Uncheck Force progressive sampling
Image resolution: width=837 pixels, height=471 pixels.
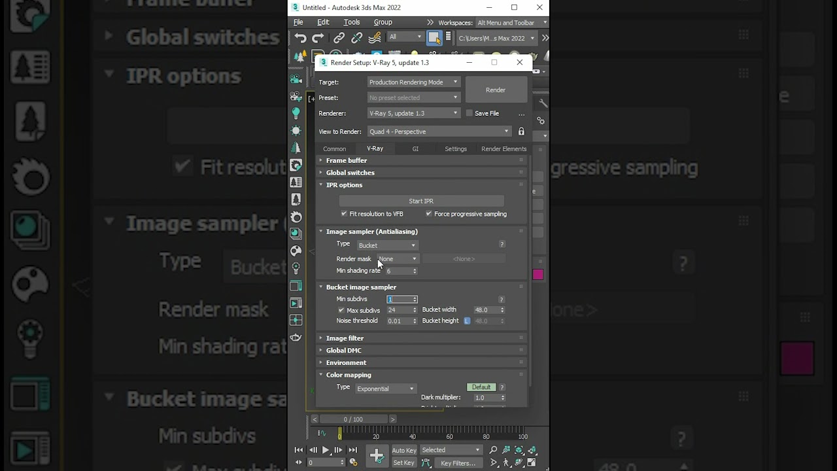click(428, 214)
